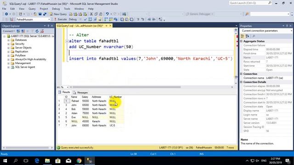Image resolution: width=294 pixels, height=165 pixels.
Task: Click the editor horizontal scrollbar
Action: 127,87
